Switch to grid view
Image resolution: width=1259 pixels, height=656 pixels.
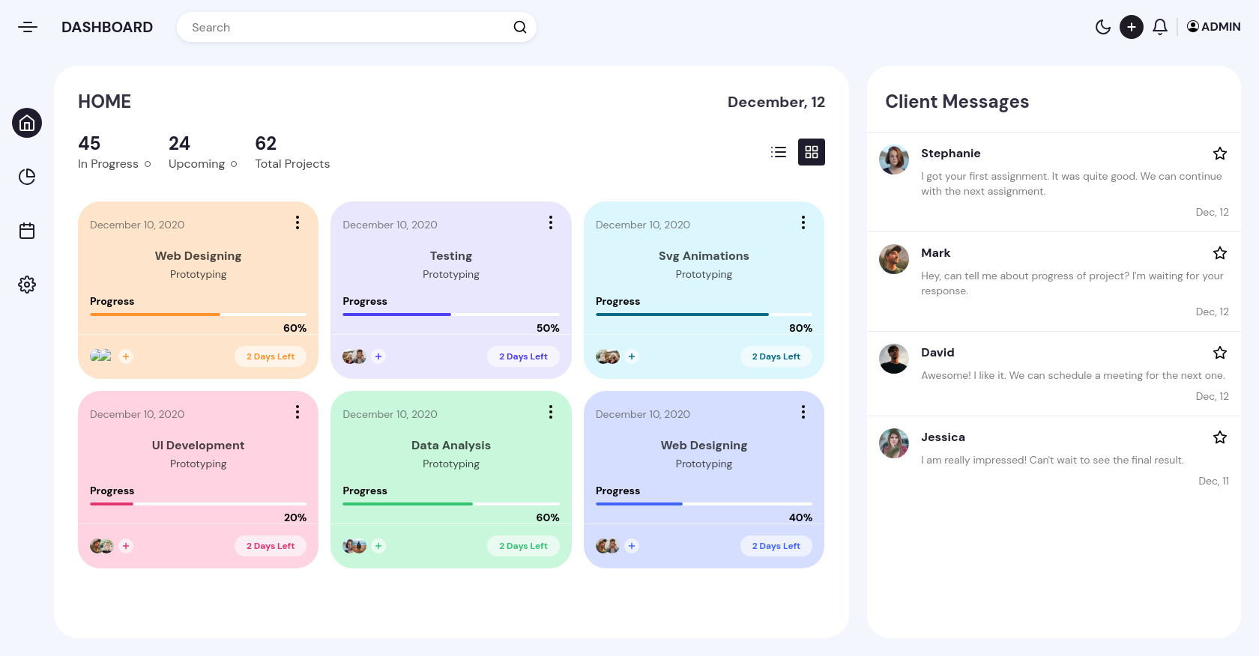(x=811, y=152)
